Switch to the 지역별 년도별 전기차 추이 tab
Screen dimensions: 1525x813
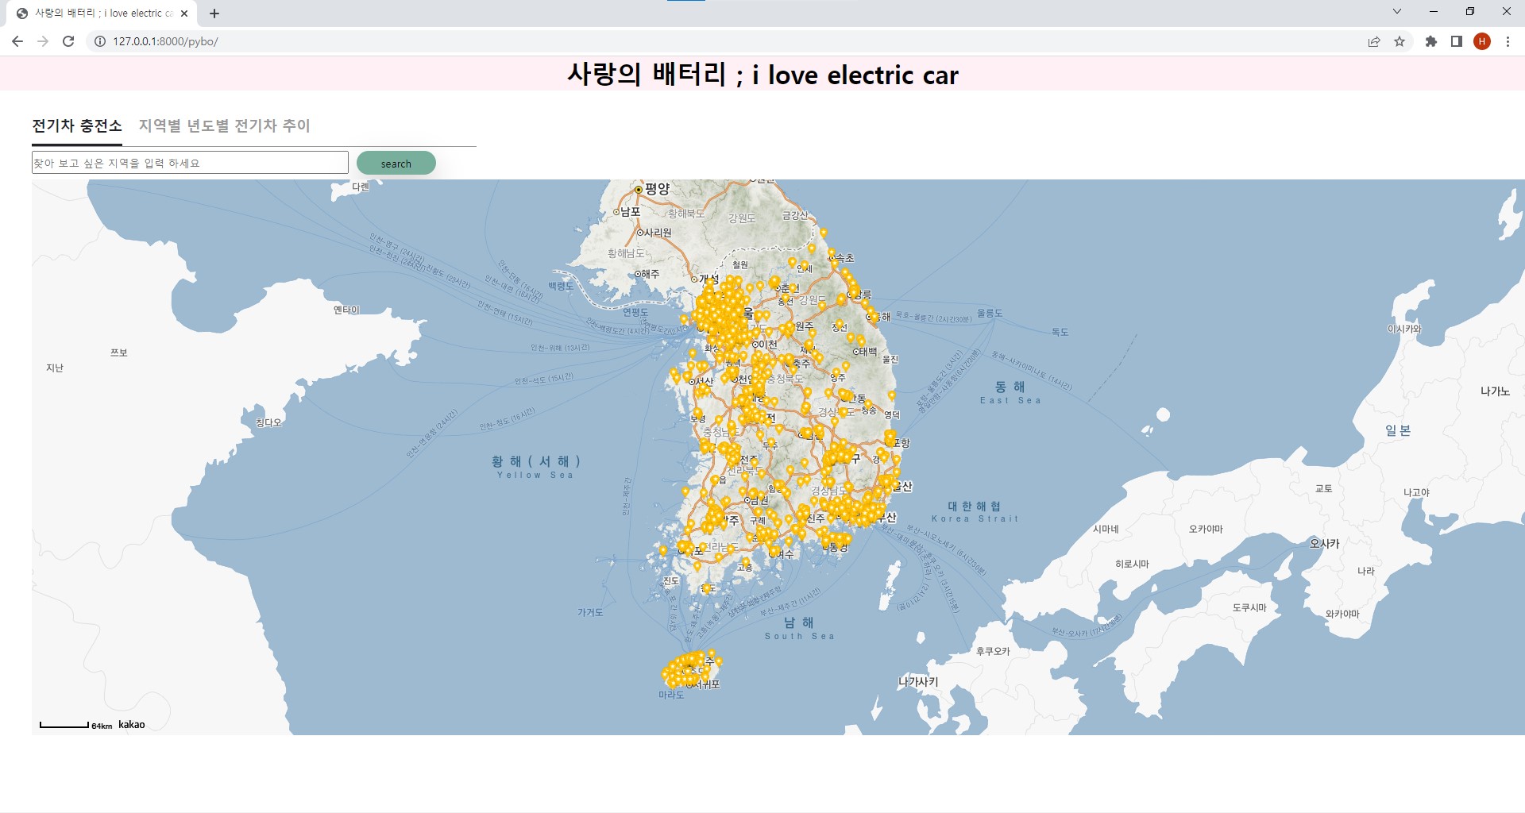tap(224, 126)
